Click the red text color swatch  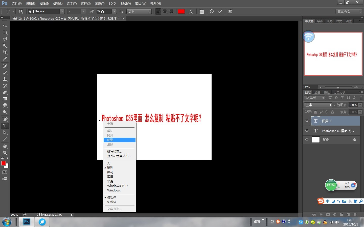point(181,11)
